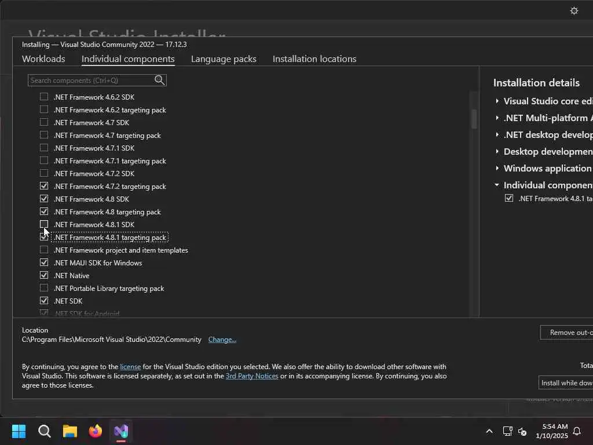Expand Desktop development details arrow
The height and width of the screenshot is (445, 593).
pyautogui.click(x=497, y=151)
